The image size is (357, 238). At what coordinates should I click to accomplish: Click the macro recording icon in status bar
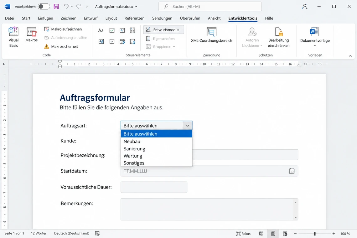[97, 233]
